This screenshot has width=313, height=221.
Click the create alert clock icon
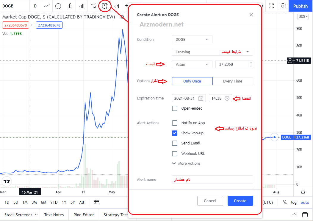(x=105, y=6)
